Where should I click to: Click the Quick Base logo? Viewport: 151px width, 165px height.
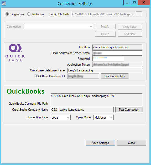click(15, 53)
